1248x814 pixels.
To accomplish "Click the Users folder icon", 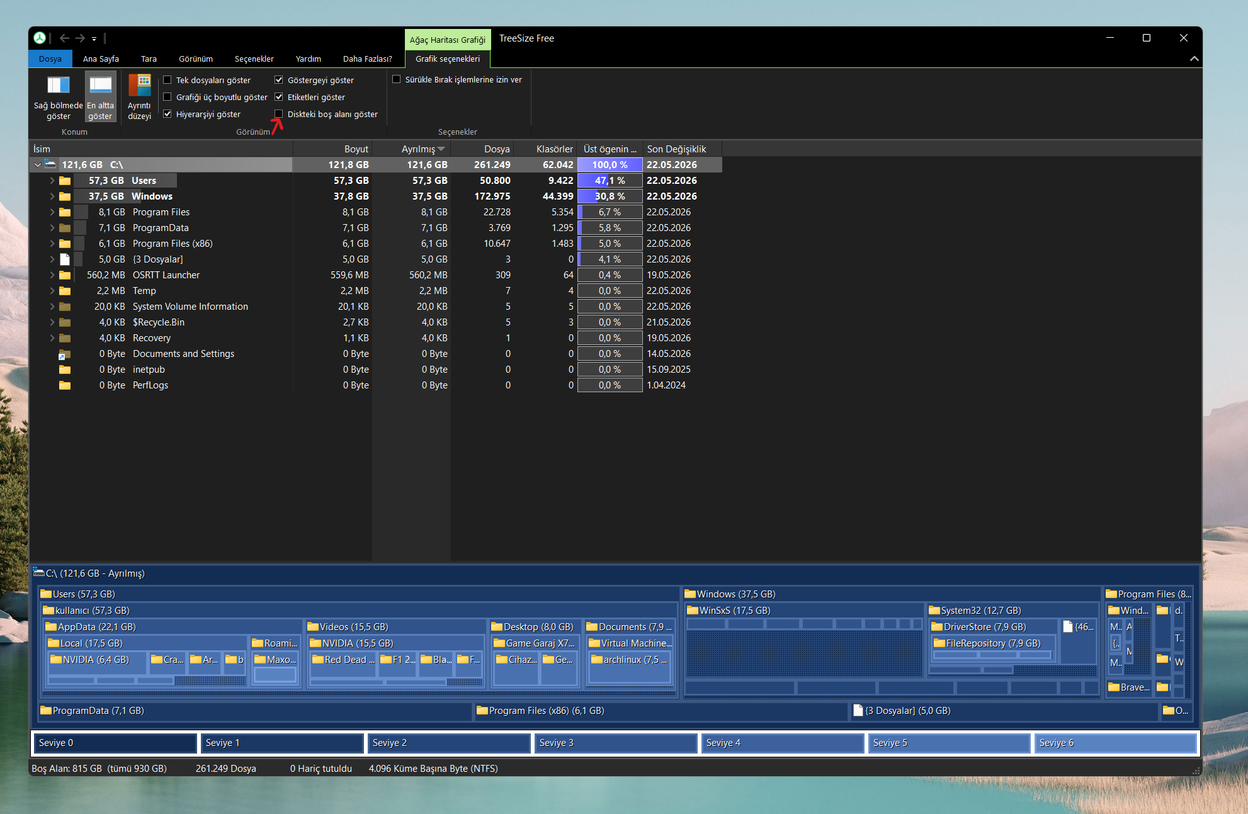I will pos(65,181).
